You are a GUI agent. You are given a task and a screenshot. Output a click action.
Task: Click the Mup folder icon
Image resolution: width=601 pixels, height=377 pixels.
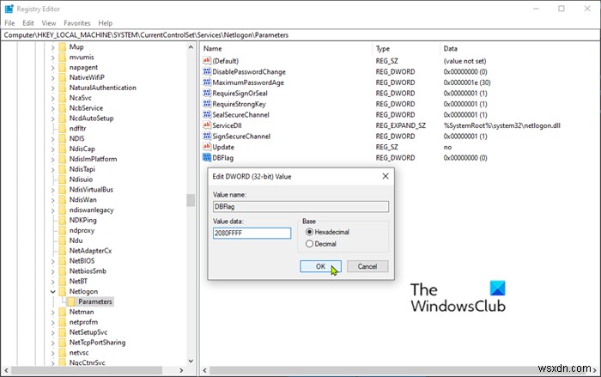pyautogui.click(x=63, y=46)
